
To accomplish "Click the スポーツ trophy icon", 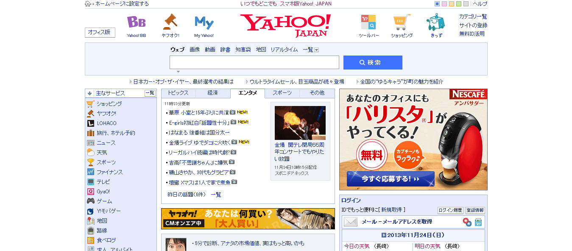I will click(90, 162).
